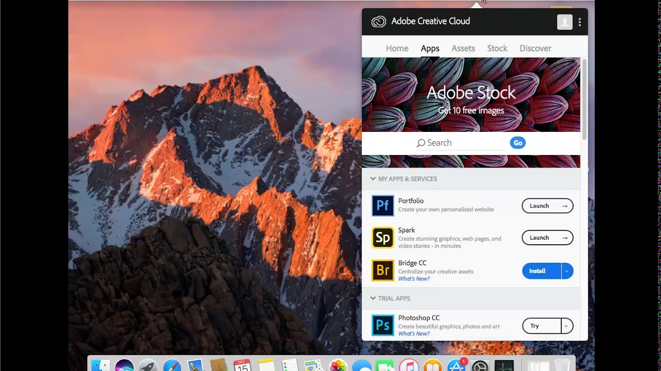Select the Apps tab

click(x=430, y=48)
